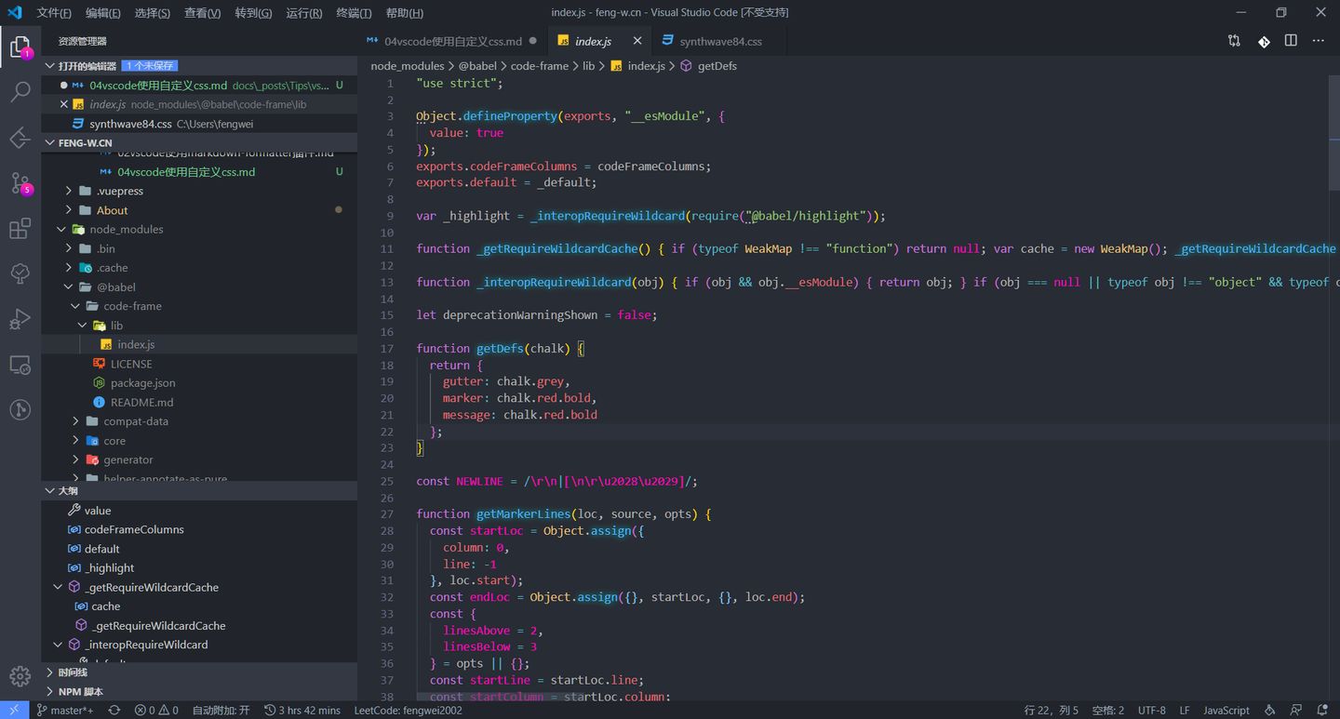Open the 文件(F) menu

coord(54,13)
